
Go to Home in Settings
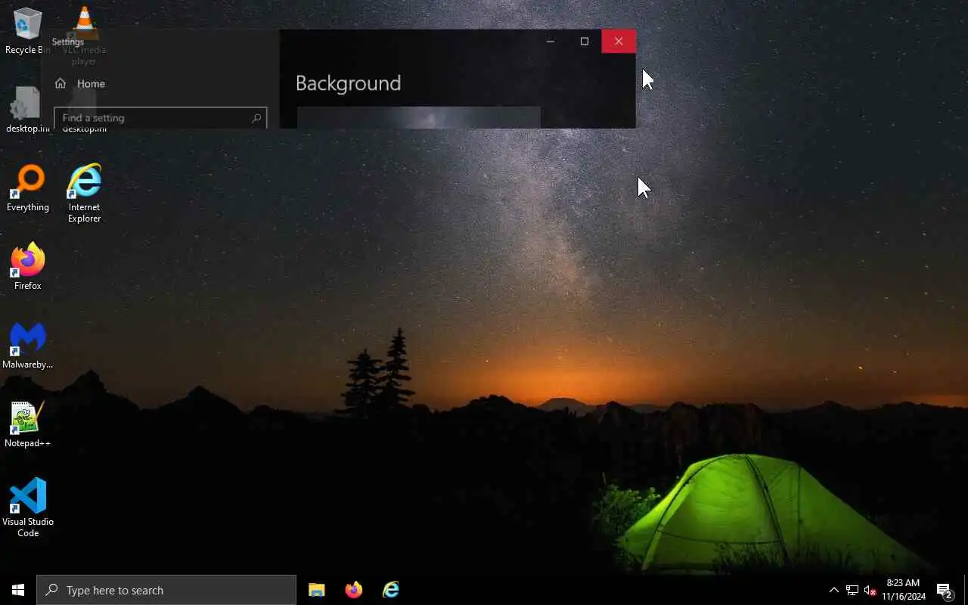tap(79, 84)
